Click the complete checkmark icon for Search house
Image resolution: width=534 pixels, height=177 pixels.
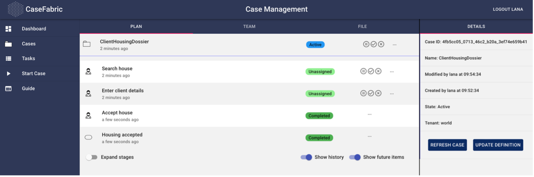point(371,71)
